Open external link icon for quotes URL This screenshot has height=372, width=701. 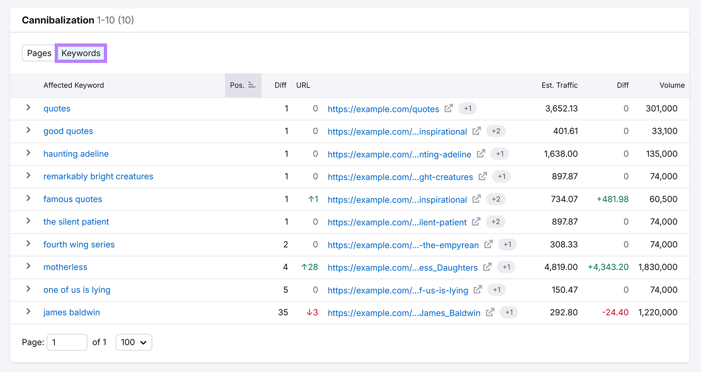[449, 108]
